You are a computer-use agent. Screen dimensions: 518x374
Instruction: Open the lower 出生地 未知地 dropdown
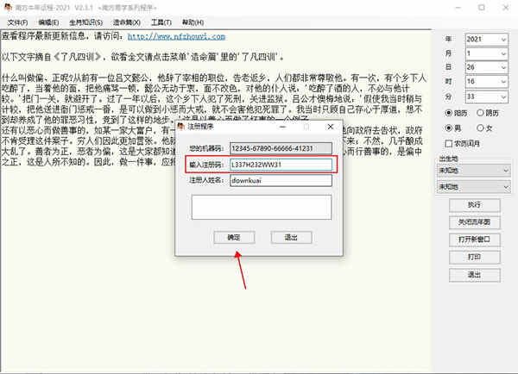[473, 187]
